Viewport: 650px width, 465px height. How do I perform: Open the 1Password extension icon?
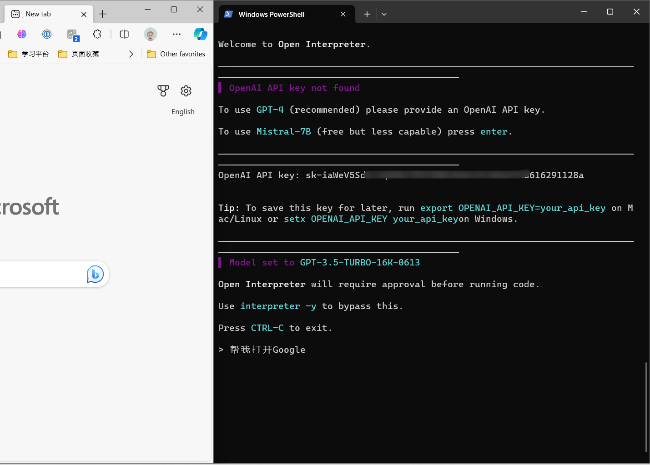(x=47, y=34)
